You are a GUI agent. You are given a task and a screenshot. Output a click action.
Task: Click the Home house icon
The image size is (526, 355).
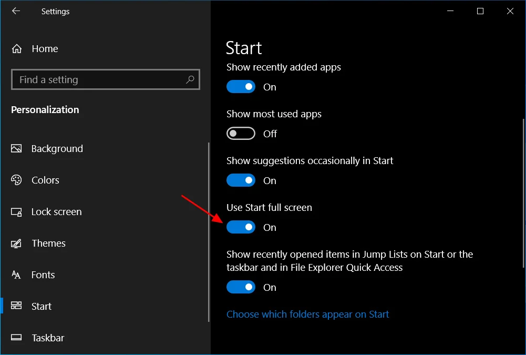16,48
